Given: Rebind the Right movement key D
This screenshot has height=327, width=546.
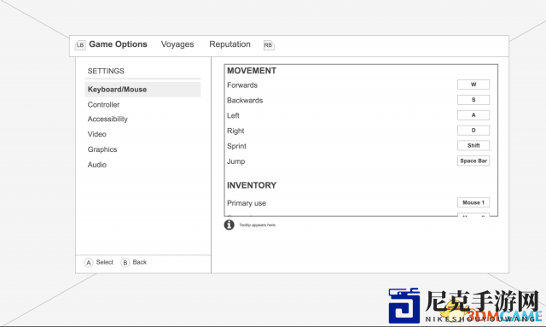Looking at the screenshot, I should click(473, 131).
